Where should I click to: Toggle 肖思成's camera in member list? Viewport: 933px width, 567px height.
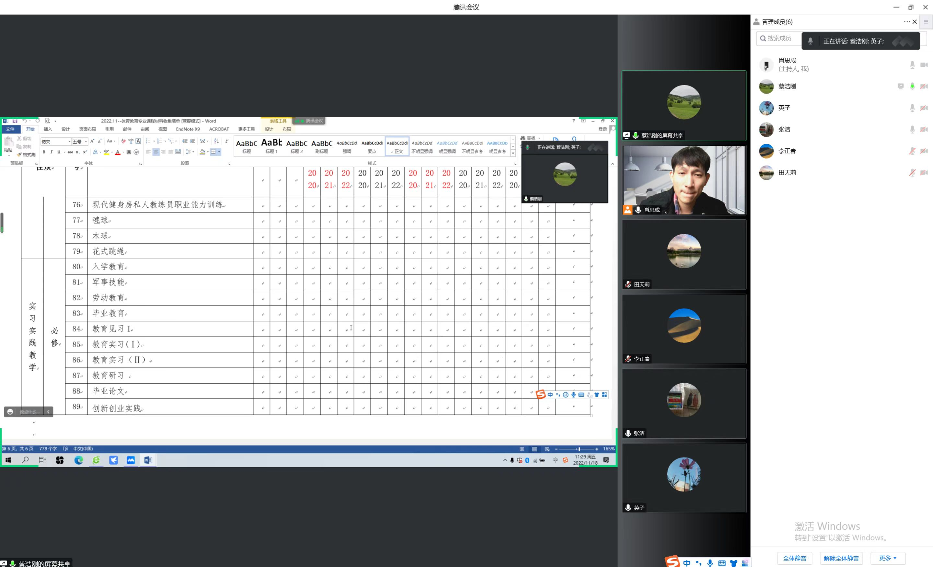[924, 65]
